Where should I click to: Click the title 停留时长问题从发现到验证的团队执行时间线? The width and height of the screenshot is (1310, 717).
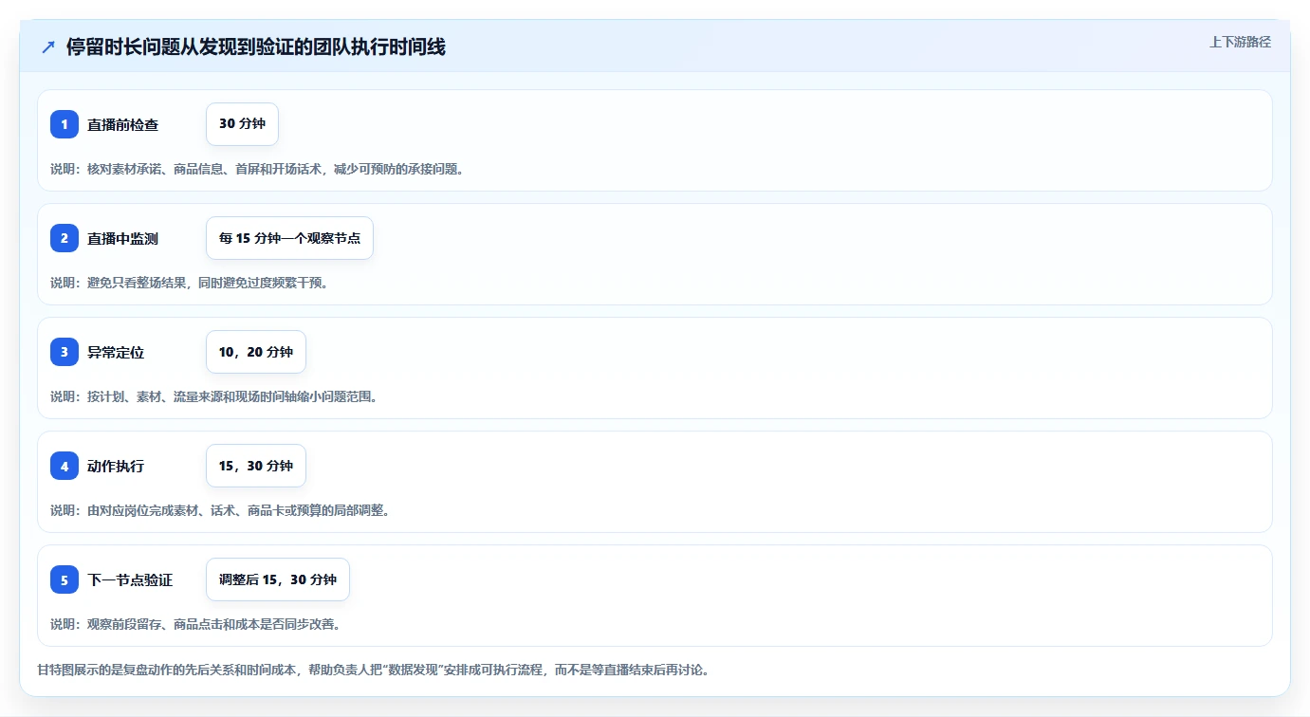point(256,47)
